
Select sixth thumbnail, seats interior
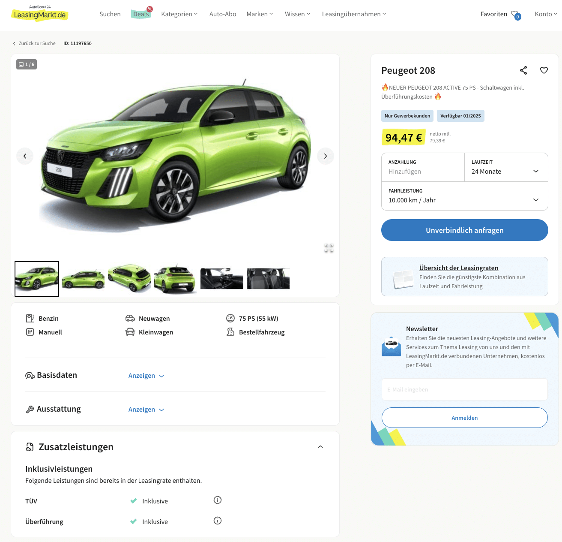click(x=268, y=279)
